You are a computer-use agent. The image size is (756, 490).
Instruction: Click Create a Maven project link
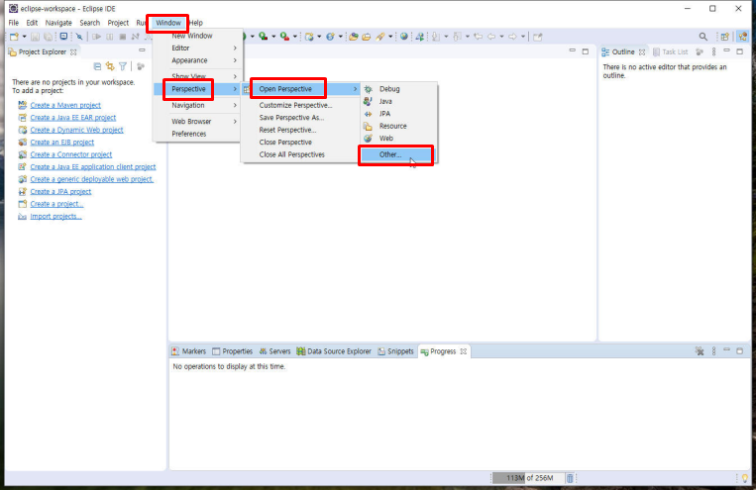(65, 105)
